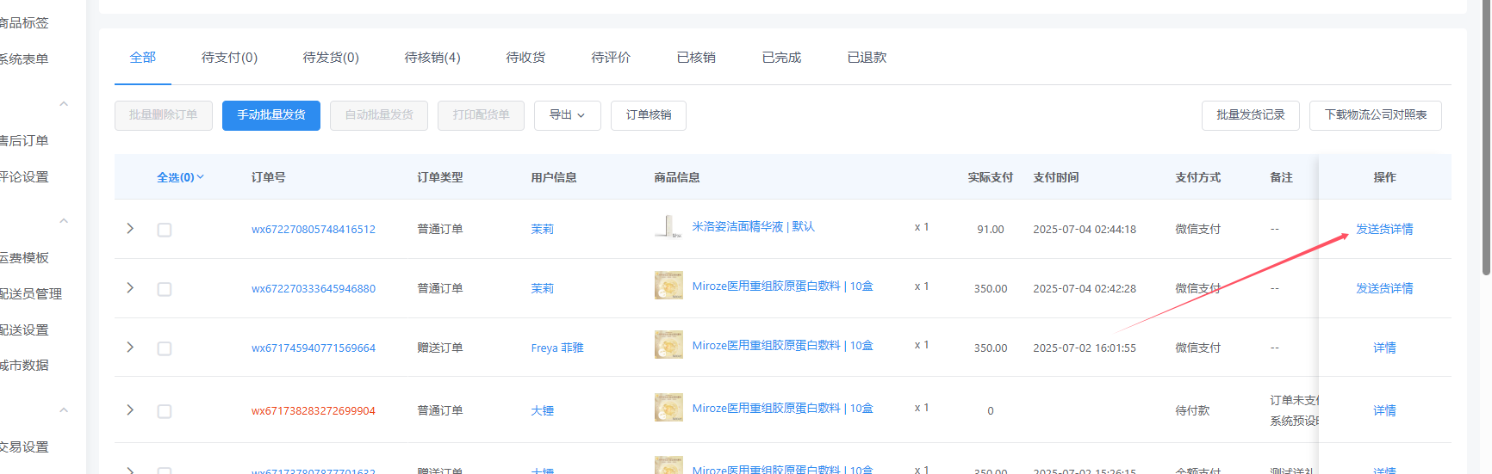Image resolution: width=1492 pixels, height=474 pixels.
Task: Switch to the 全部 tab
Action: pos(143,58)
